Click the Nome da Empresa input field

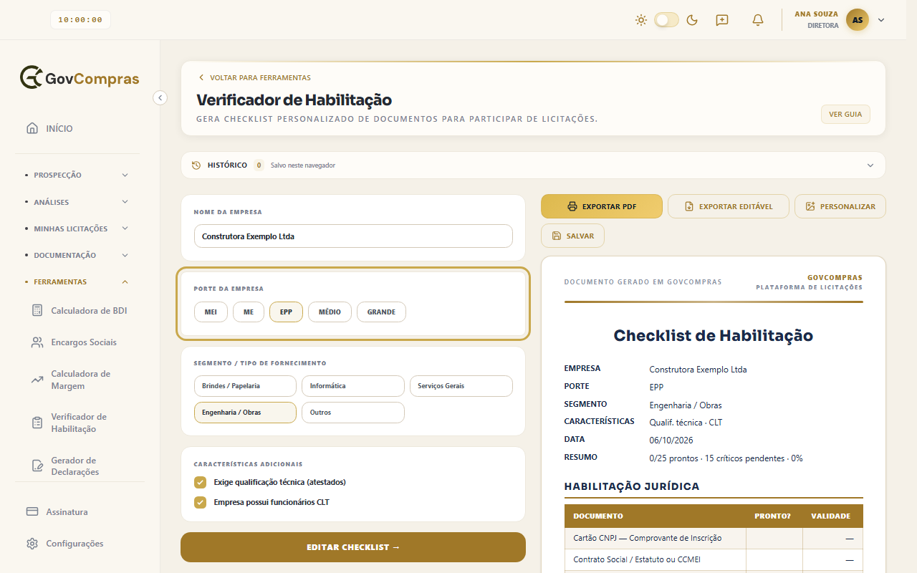tap(353, 236)
